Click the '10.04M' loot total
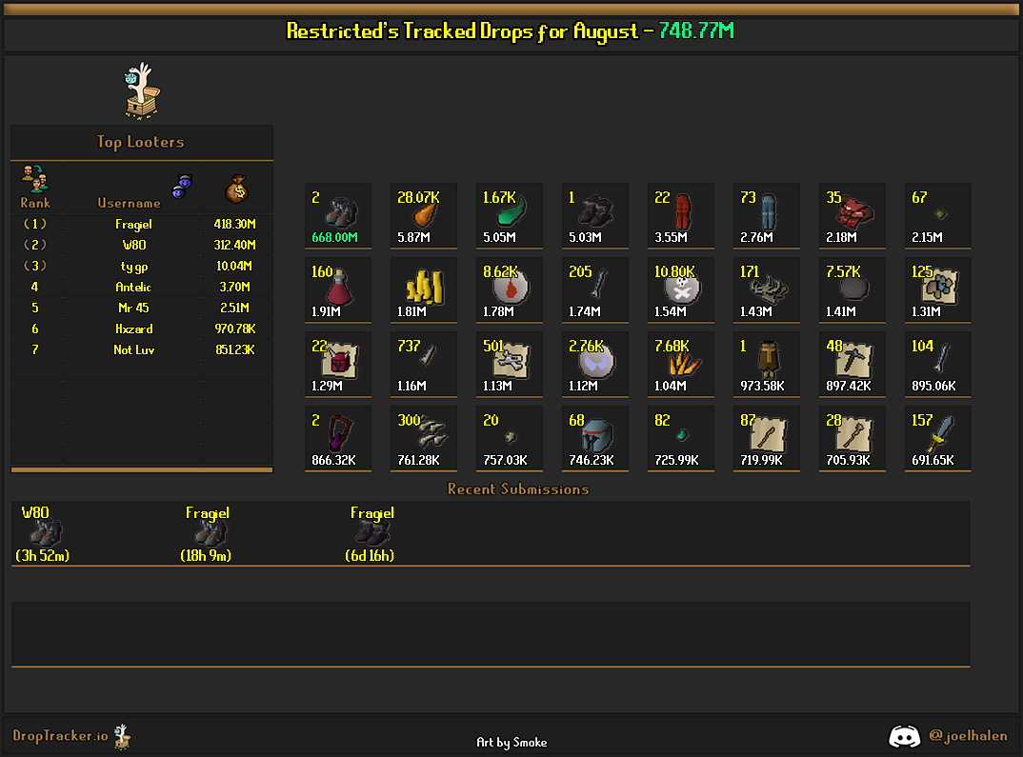Image resolution: width=1023 pixels, height=757 pixels. 234,266
